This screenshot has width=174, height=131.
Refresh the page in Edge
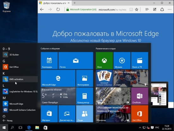[x=58, y=10]
